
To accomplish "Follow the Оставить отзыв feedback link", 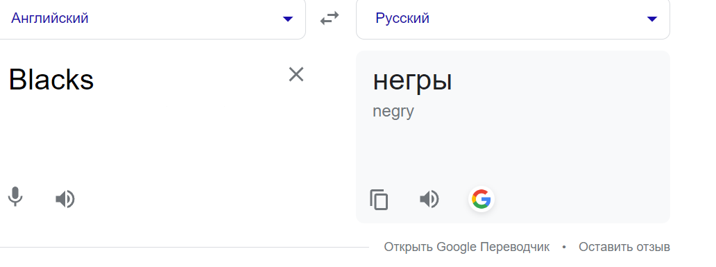I will coord(624,247).
